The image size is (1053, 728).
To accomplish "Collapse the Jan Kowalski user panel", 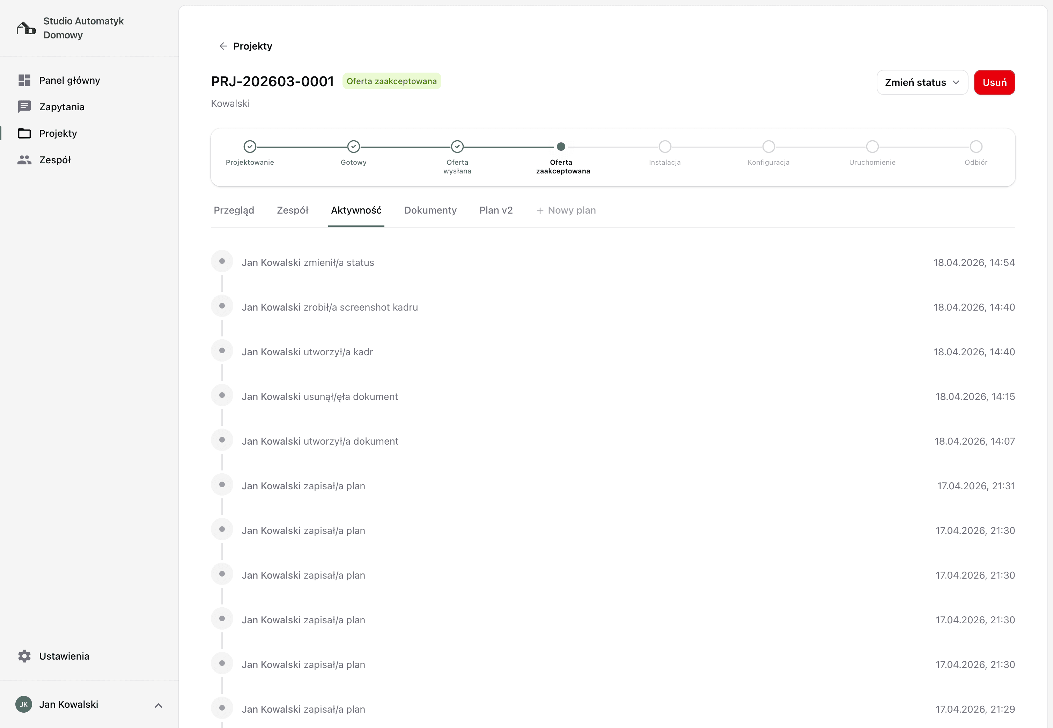I will pyautogui.click(x=159, y=704).
